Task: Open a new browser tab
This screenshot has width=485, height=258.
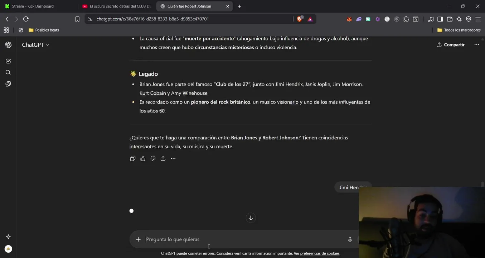Action: tap(239, 6)
